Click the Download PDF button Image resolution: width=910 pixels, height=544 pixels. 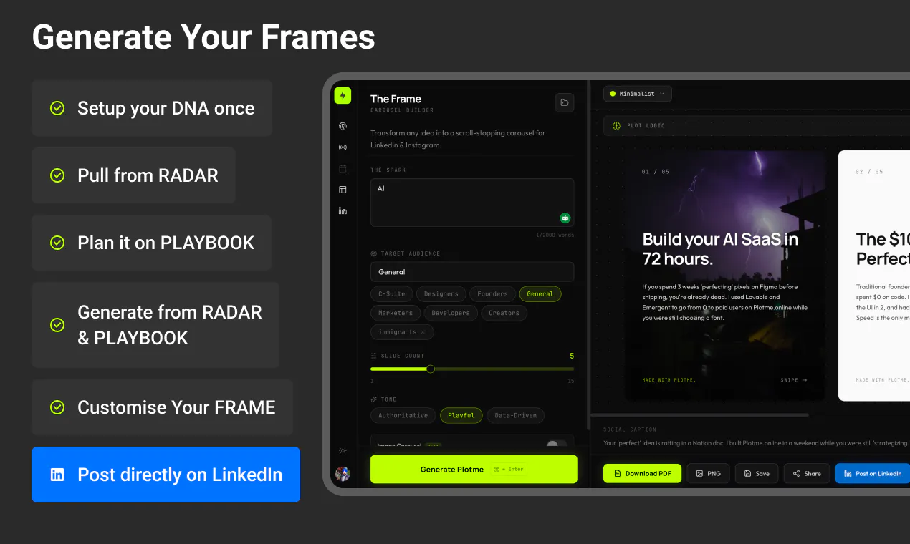(x=643, y=473)
